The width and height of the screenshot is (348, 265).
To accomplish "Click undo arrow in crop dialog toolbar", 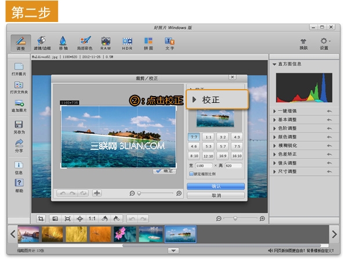I will pyautogui.click(x=63, y=193).
